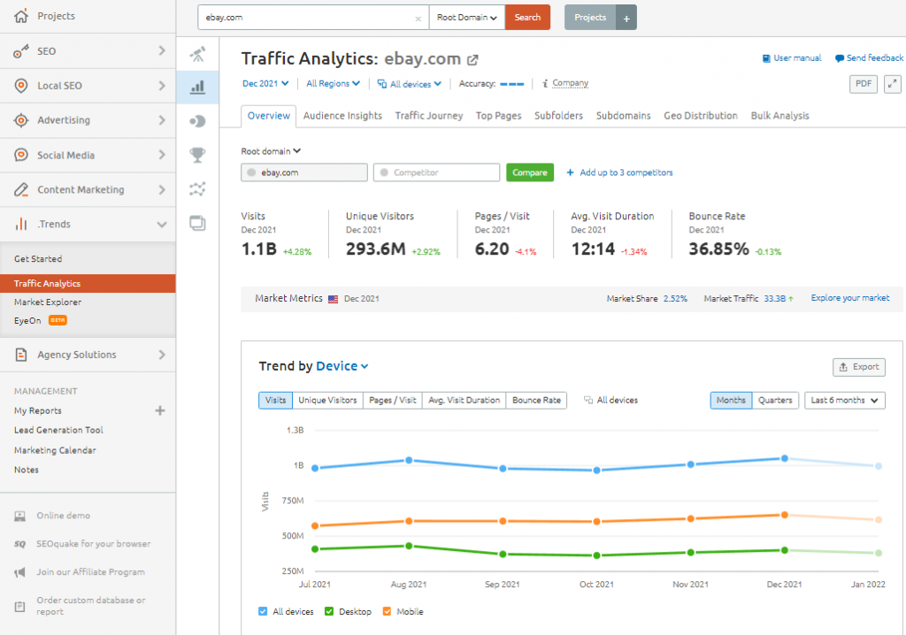
Task: Open the Dec 2021 date dropdown
Action: tap(265, 84)
